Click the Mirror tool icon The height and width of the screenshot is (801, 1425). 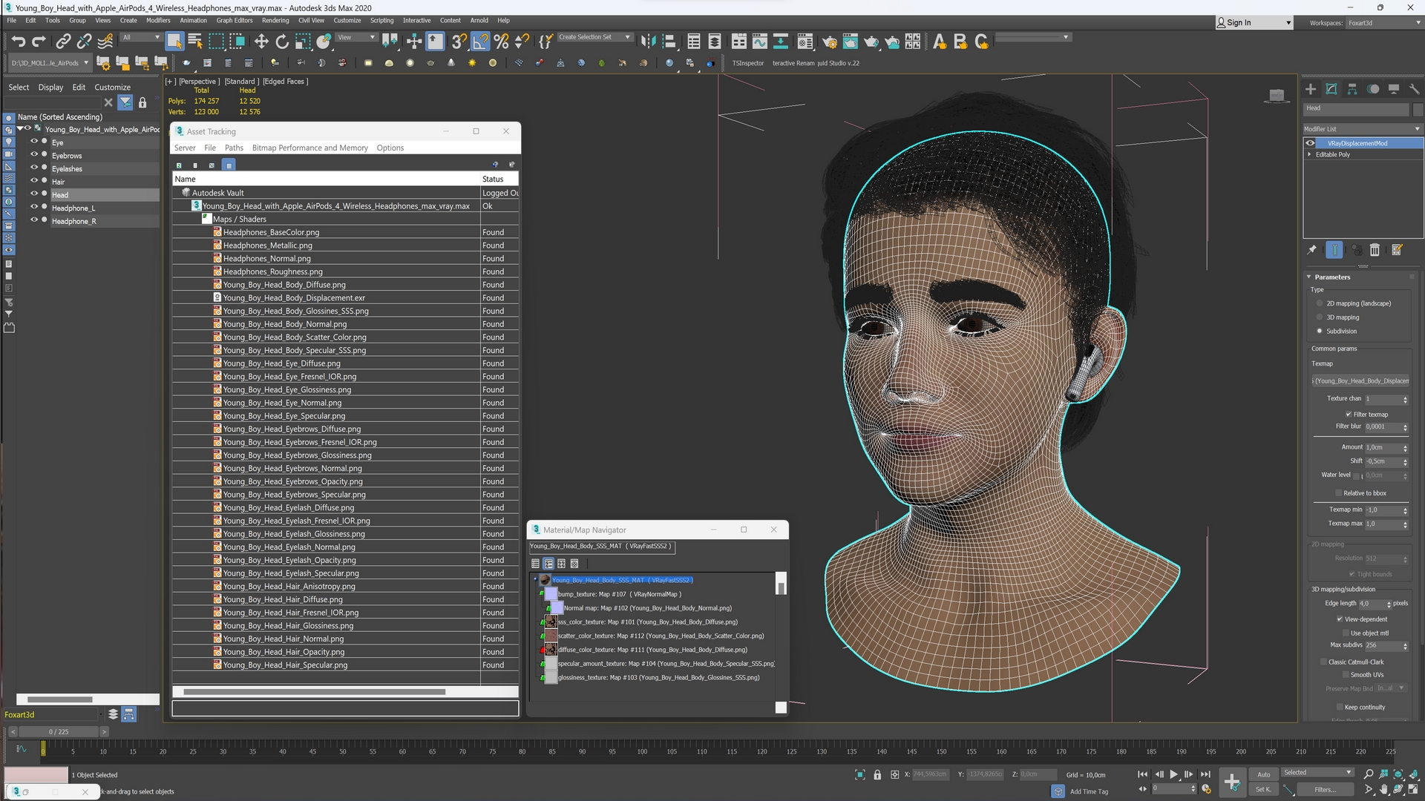point(648,42)
